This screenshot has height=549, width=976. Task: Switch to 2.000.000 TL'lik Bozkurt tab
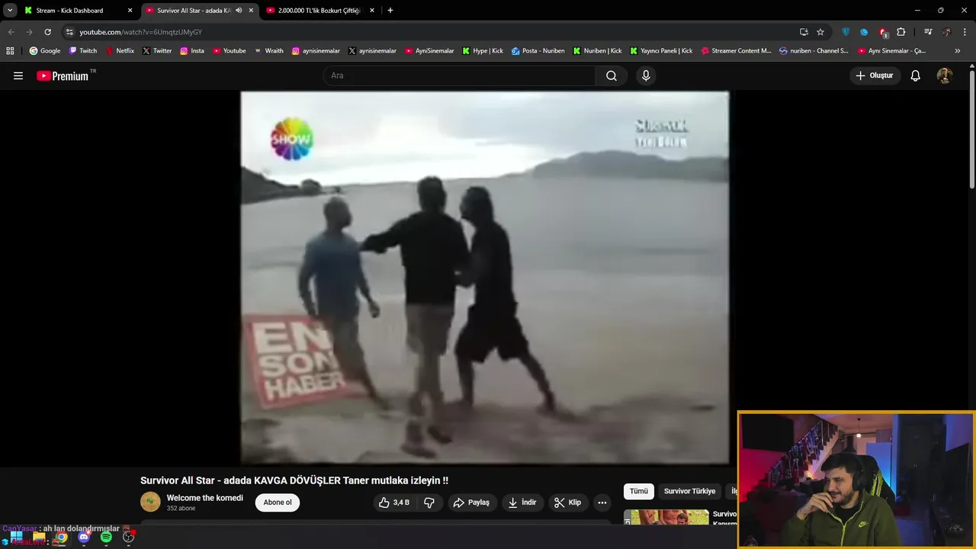coord(319,11)
